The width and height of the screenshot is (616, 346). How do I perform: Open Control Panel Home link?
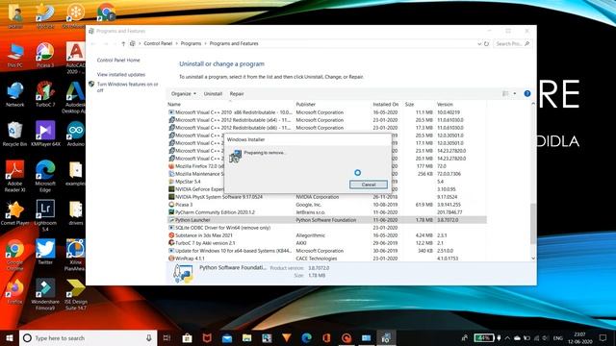coord(118,60)
